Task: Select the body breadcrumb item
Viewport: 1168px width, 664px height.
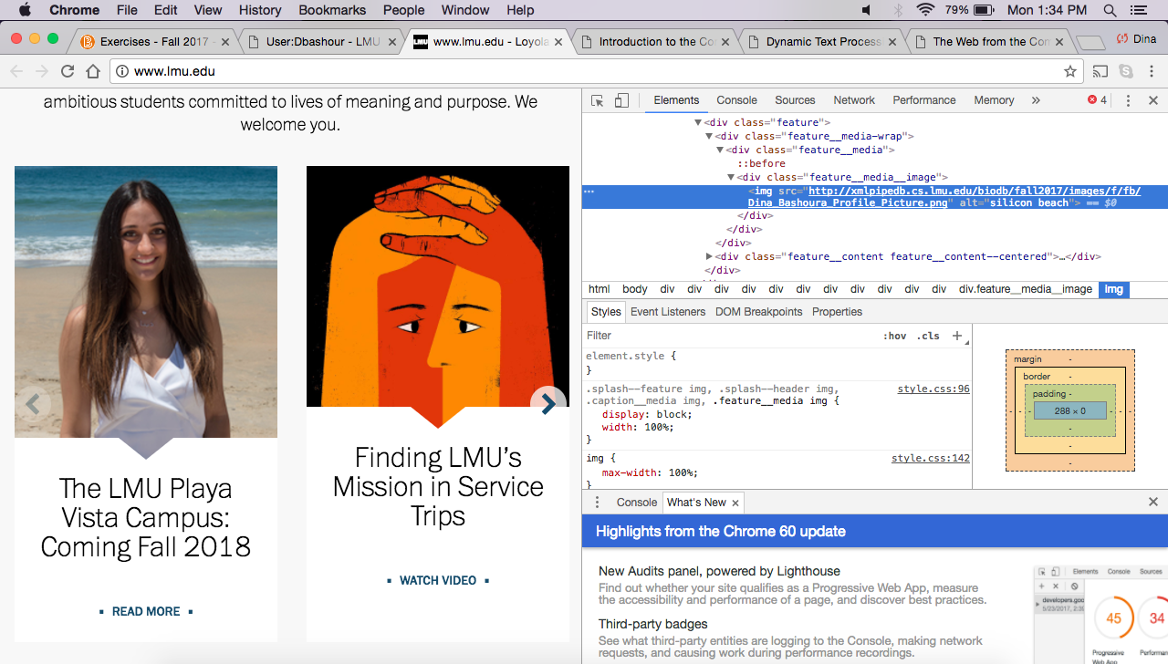Action: tap(635, 289)
